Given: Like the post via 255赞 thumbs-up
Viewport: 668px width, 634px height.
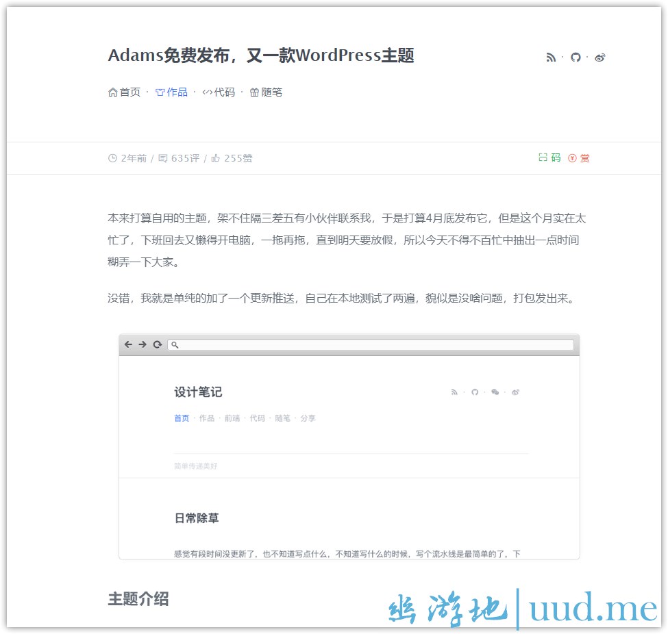Looking at the screenshot, I should 232,158.
